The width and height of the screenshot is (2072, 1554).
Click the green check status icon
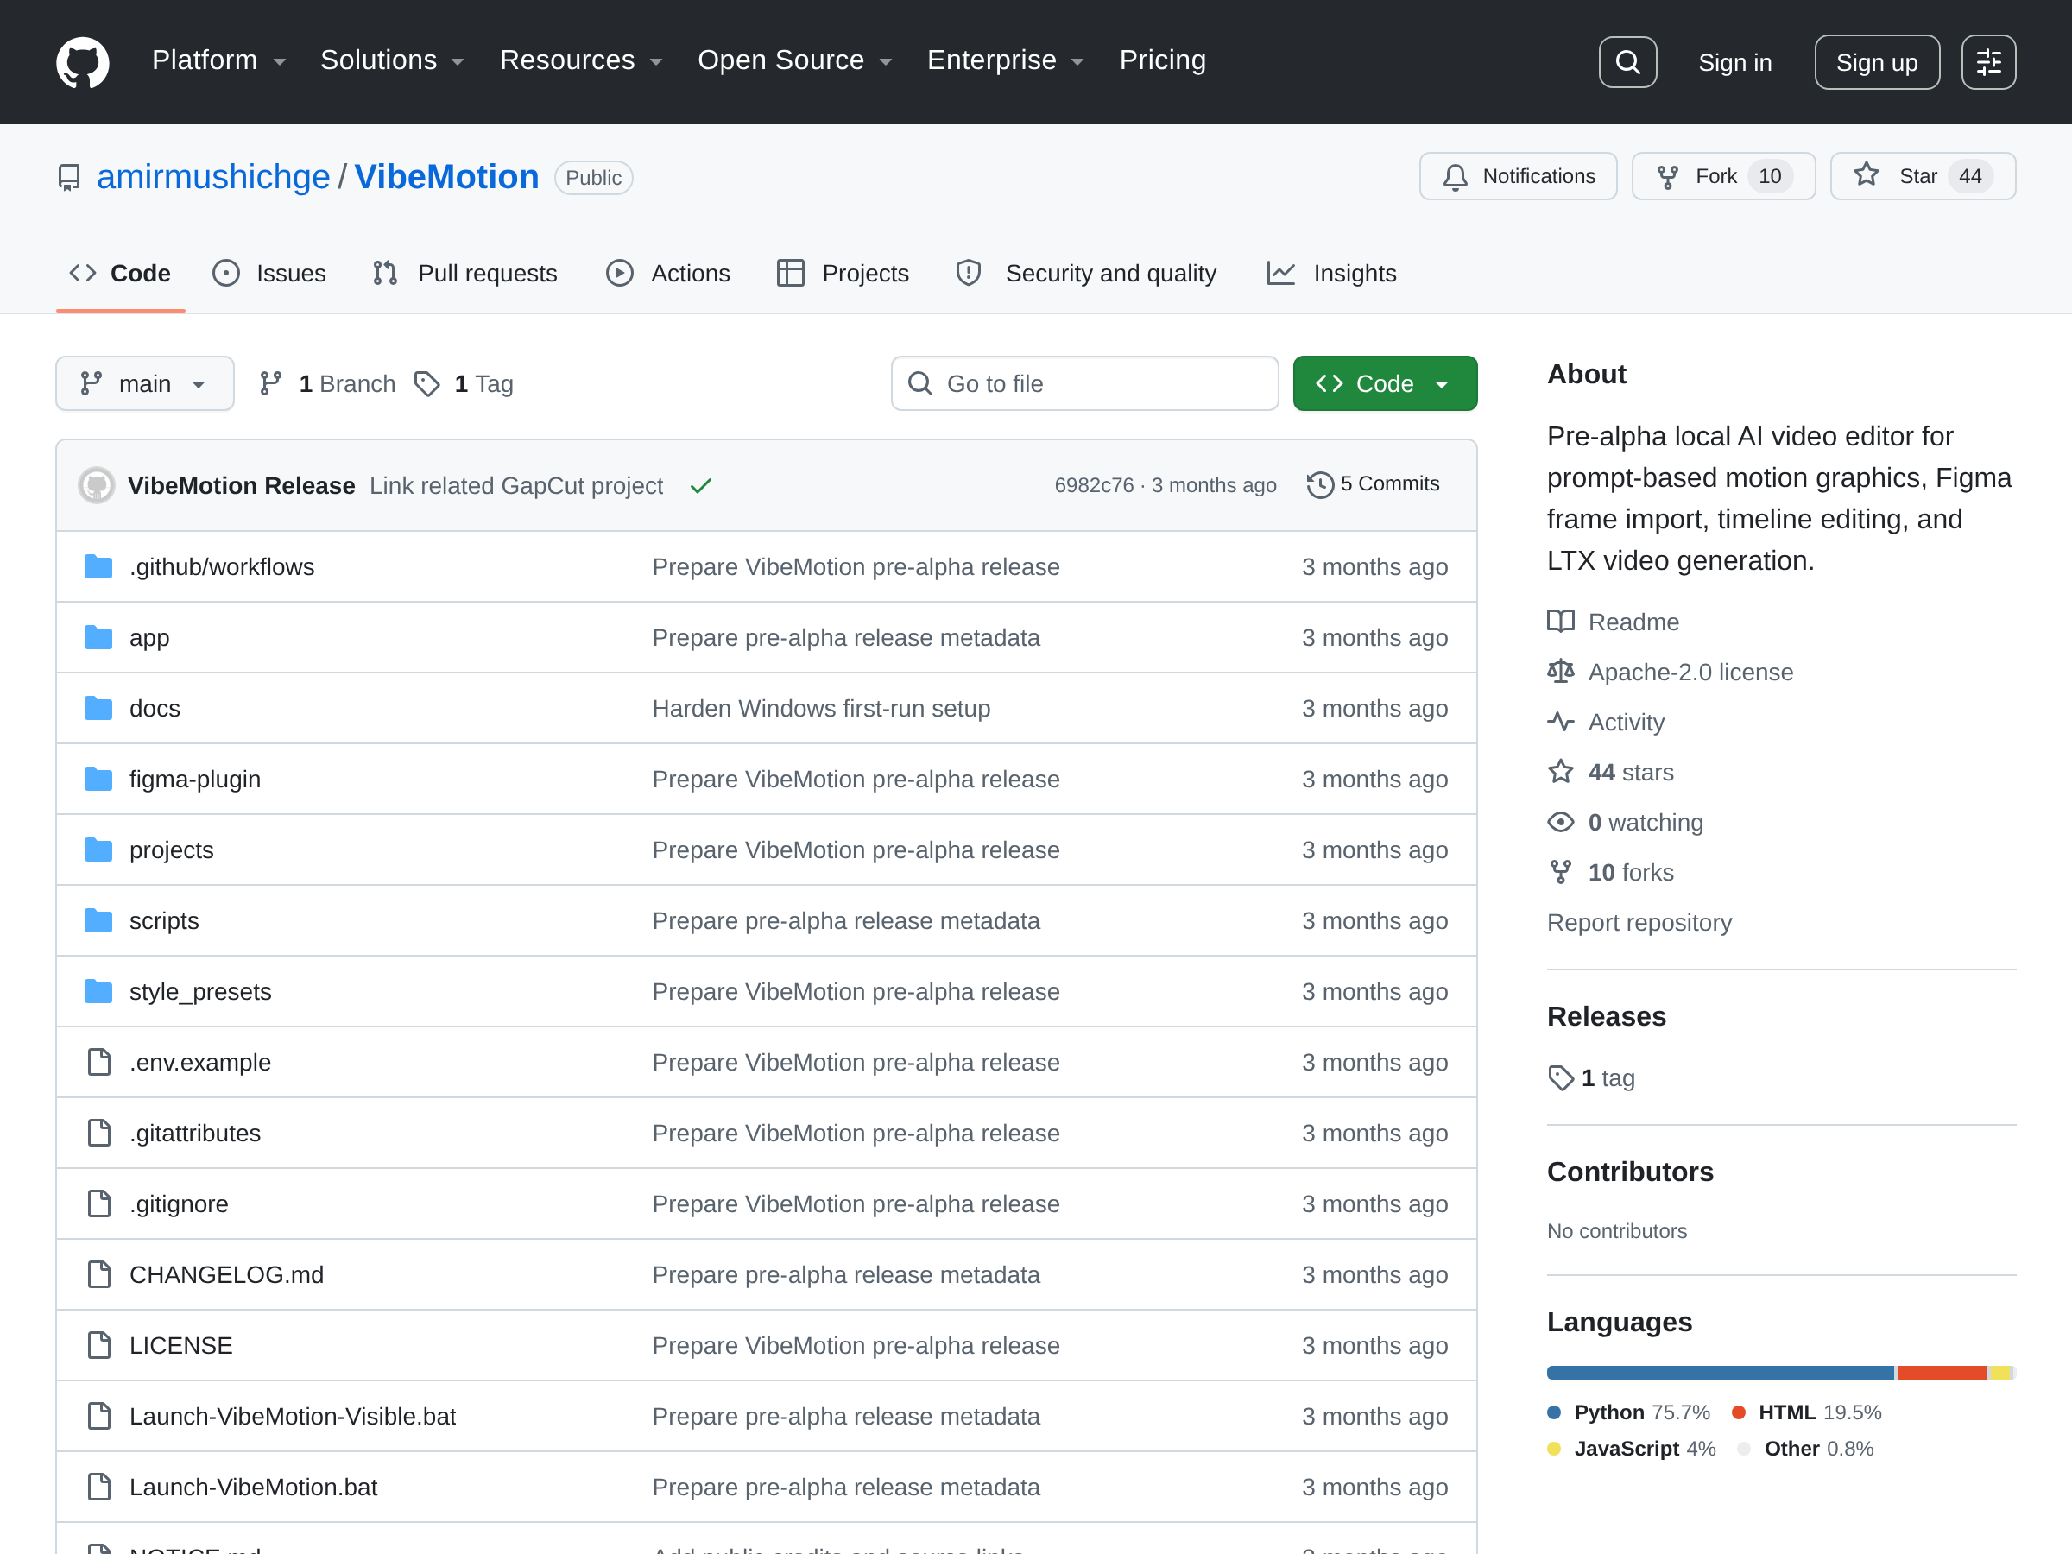701,485
